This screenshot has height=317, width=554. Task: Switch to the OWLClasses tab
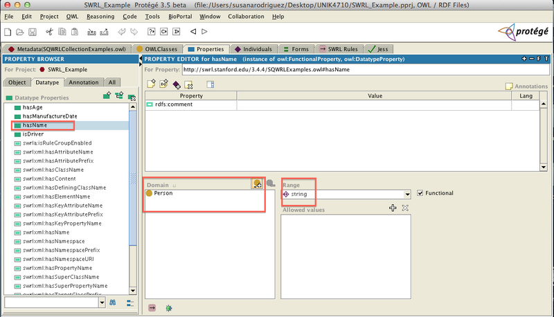coord(157,49)
